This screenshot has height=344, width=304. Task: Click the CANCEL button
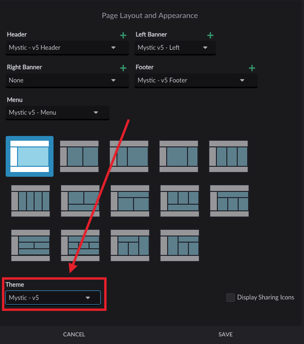point(74,335)
